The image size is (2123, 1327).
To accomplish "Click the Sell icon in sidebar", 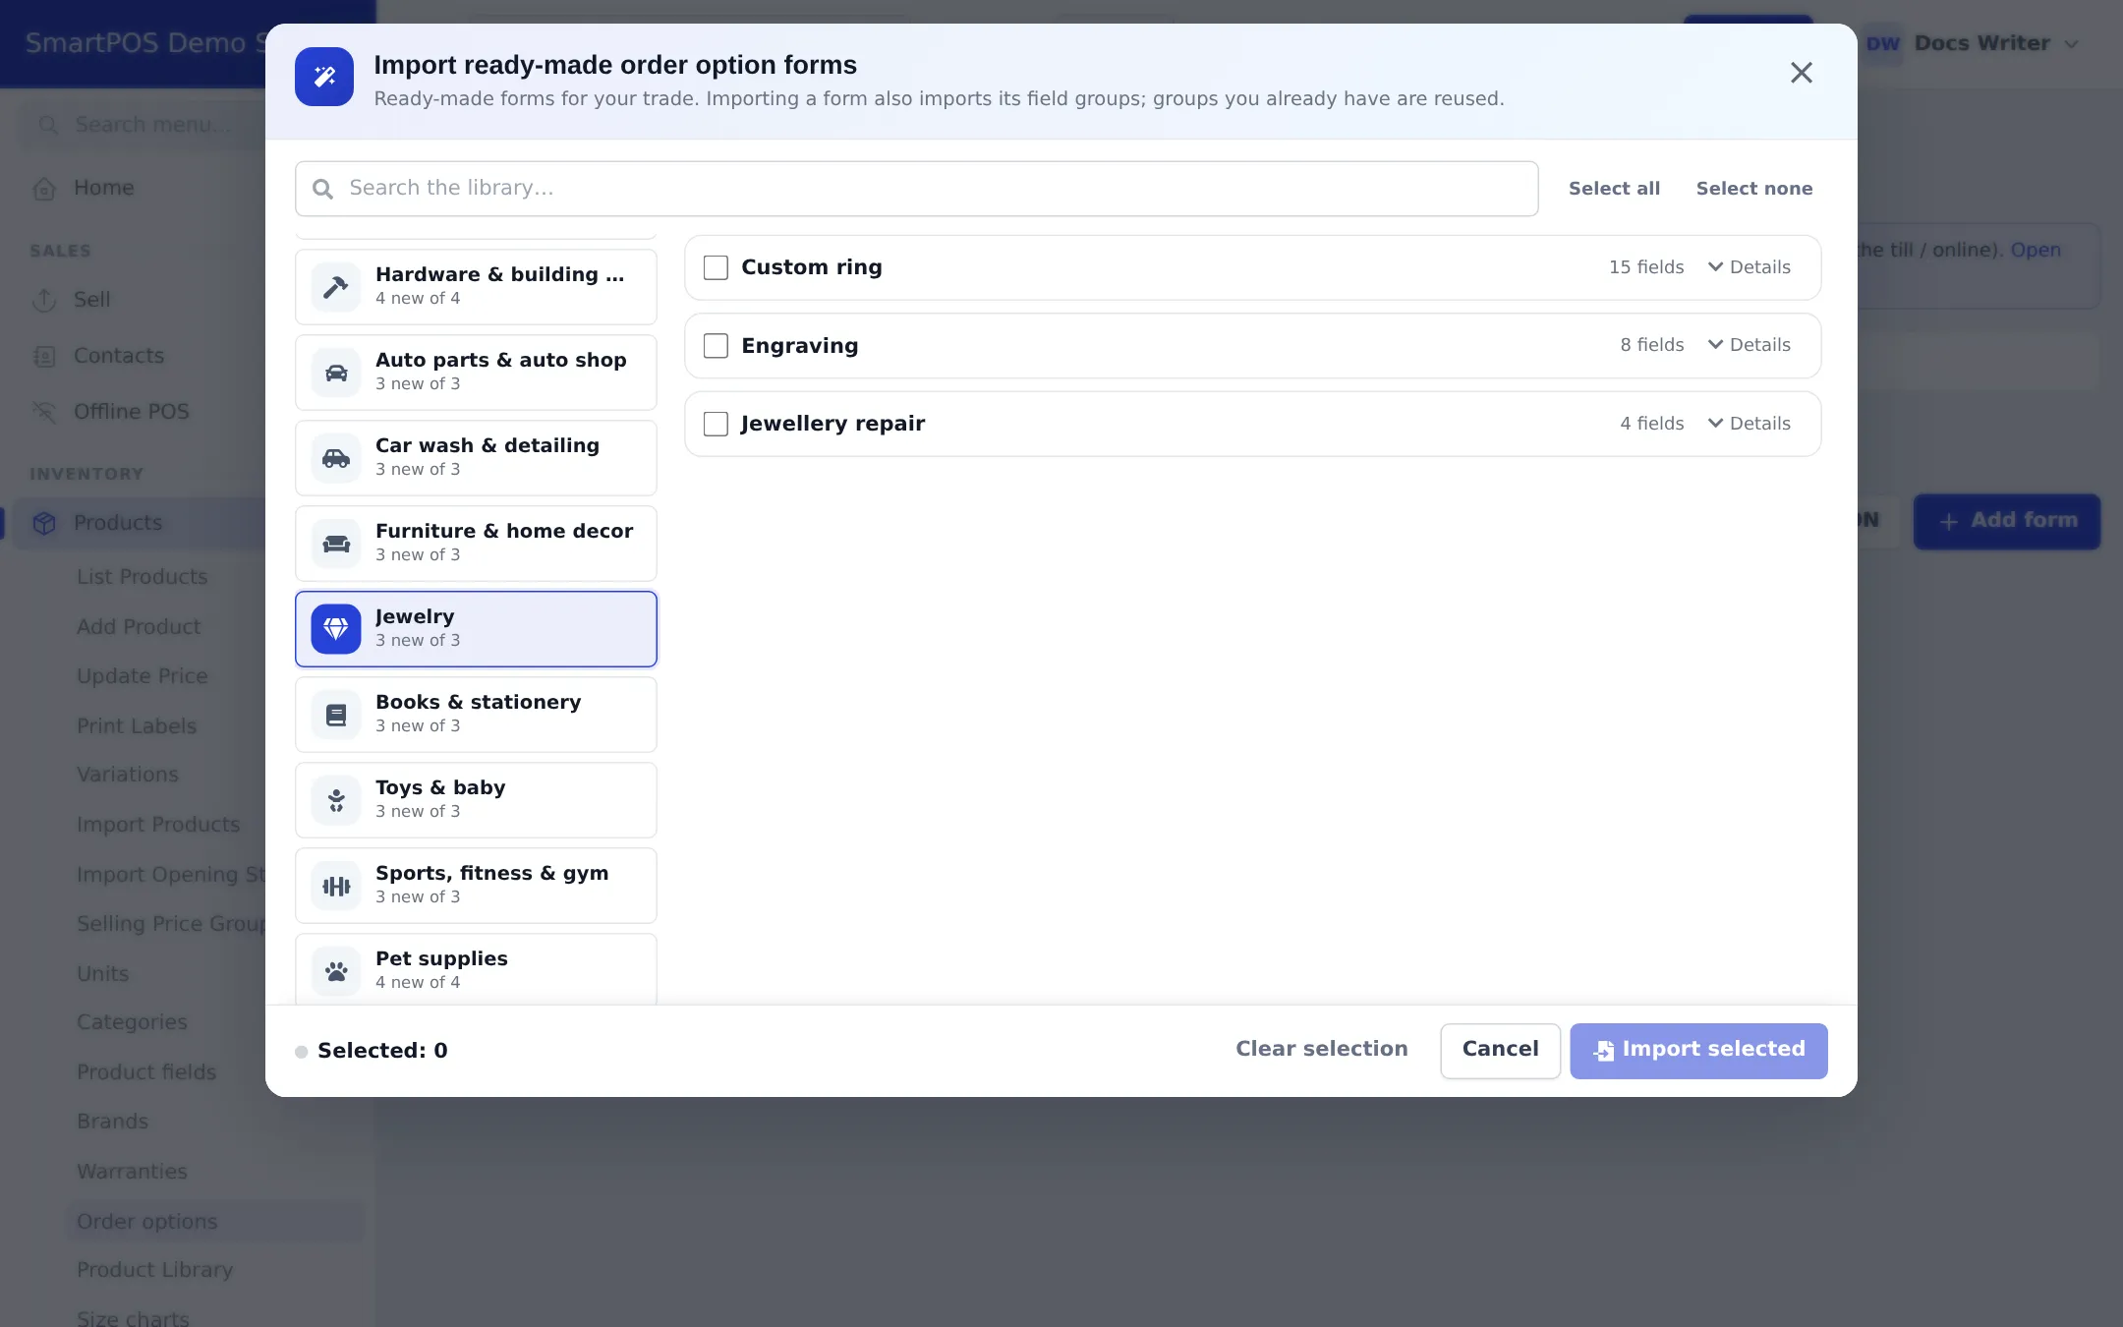I will (x=44, y=300).
